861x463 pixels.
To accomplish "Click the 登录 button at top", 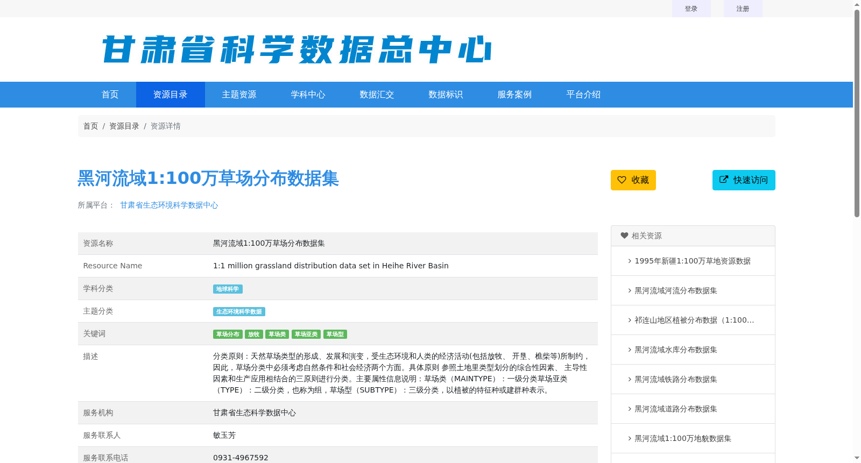I will coord(691,9).
